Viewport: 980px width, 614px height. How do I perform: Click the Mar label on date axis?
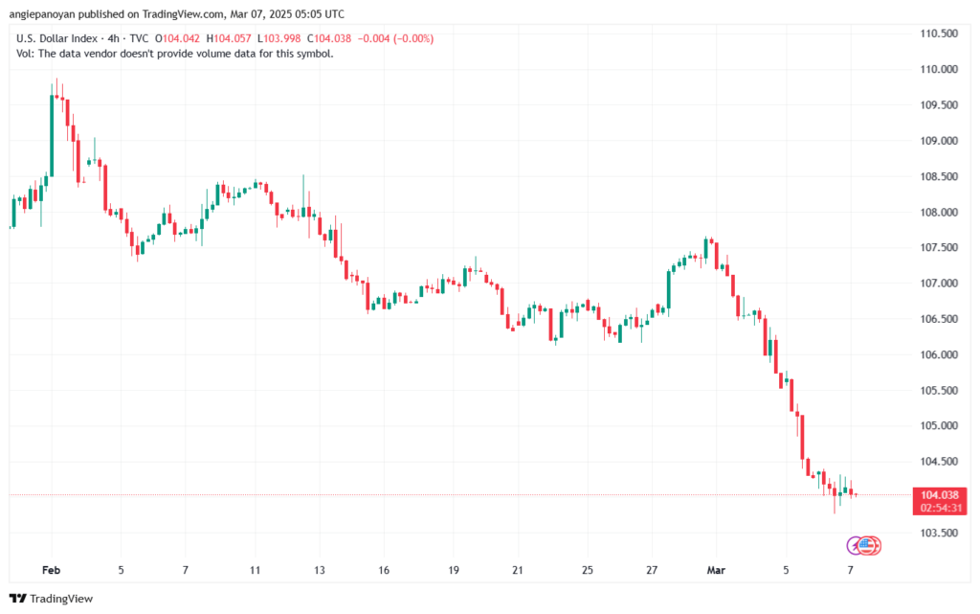point(716,570)
